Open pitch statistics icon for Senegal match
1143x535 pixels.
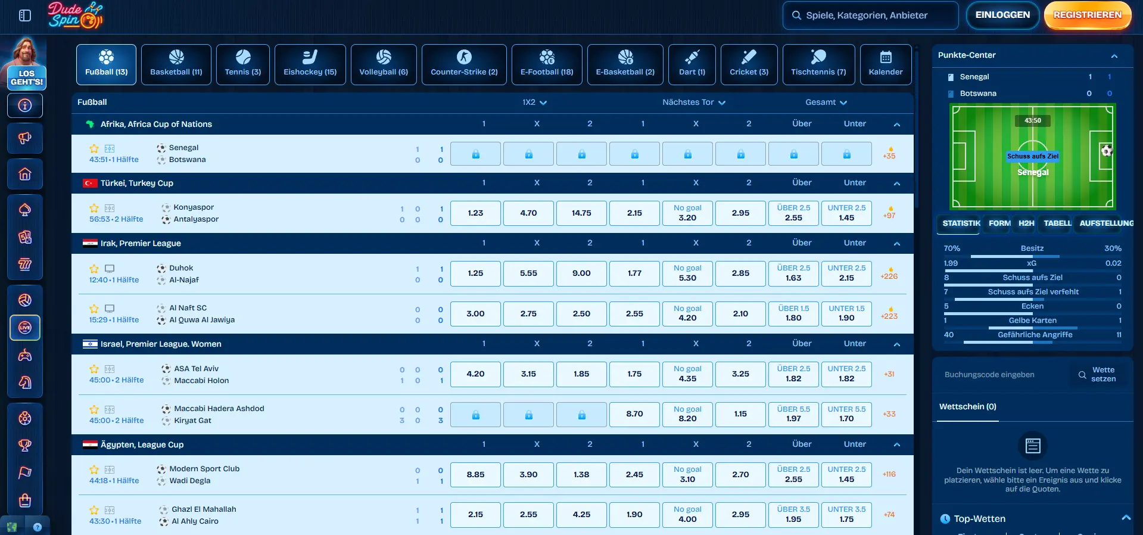[110, 148]
